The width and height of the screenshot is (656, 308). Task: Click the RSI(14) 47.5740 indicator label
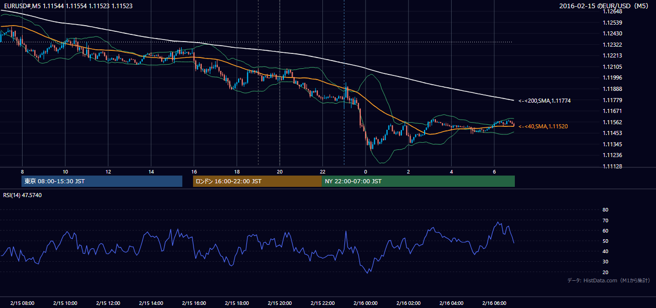tap(23, 195)
